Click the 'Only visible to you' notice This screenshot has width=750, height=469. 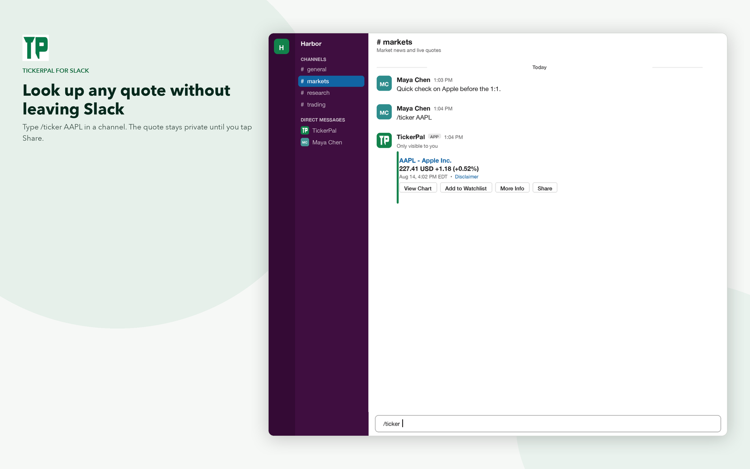(417, 146)
